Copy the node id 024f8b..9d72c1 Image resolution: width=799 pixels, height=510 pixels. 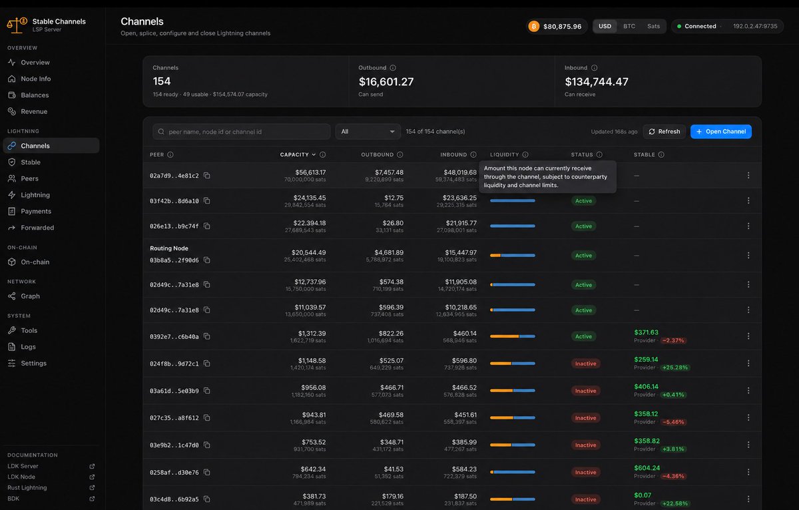pos(207,364)
